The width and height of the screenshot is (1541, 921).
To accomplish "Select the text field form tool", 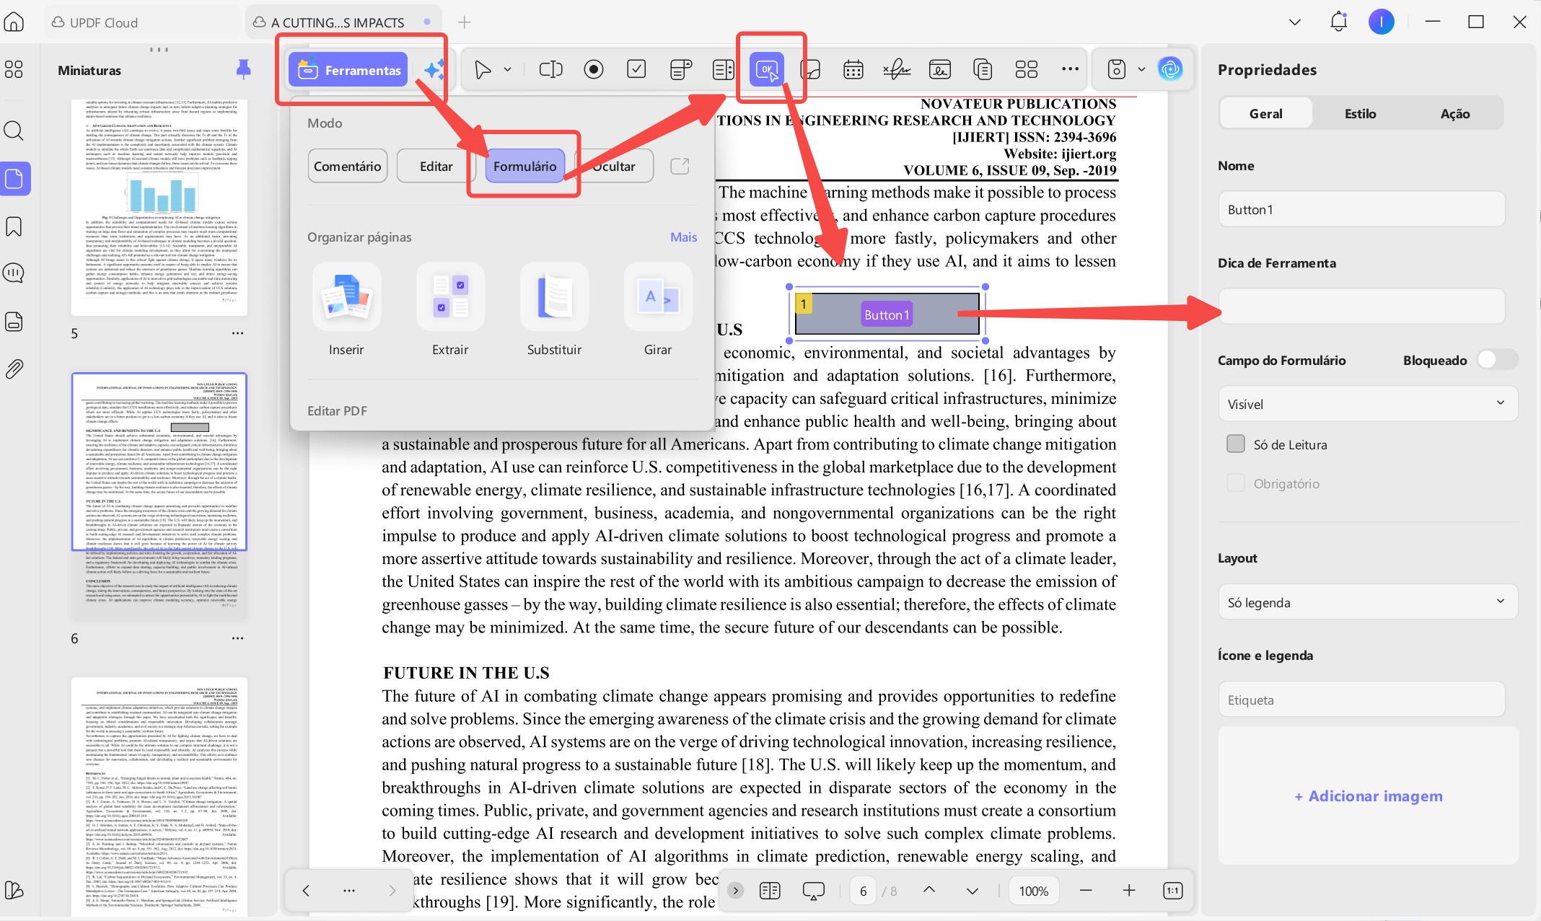I will point(551,69).
